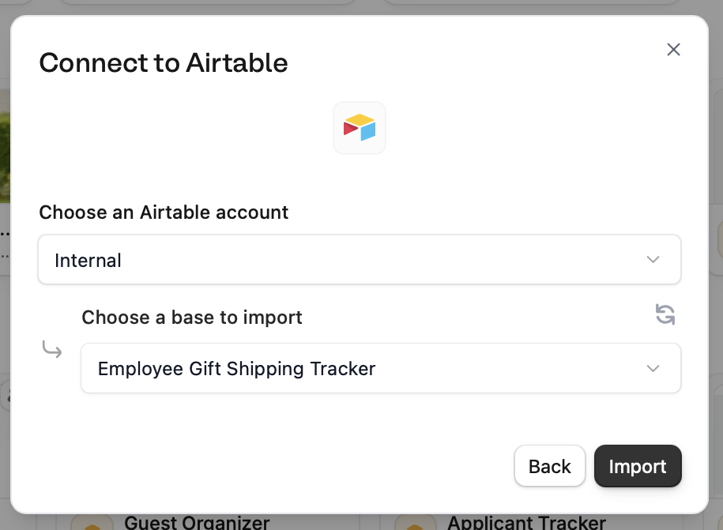Select the Applicant Tracker template title
The image size is (723, 530).
click(526, 523)
